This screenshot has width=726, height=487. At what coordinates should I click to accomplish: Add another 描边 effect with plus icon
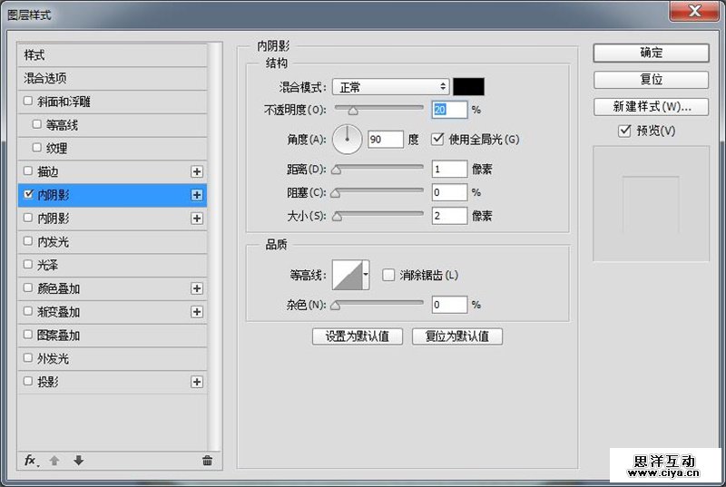pos(196,171)
